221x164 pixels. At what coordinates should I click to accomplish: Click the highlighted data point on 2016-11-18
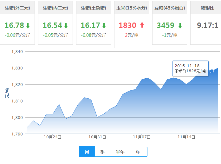tap(212, 71)
